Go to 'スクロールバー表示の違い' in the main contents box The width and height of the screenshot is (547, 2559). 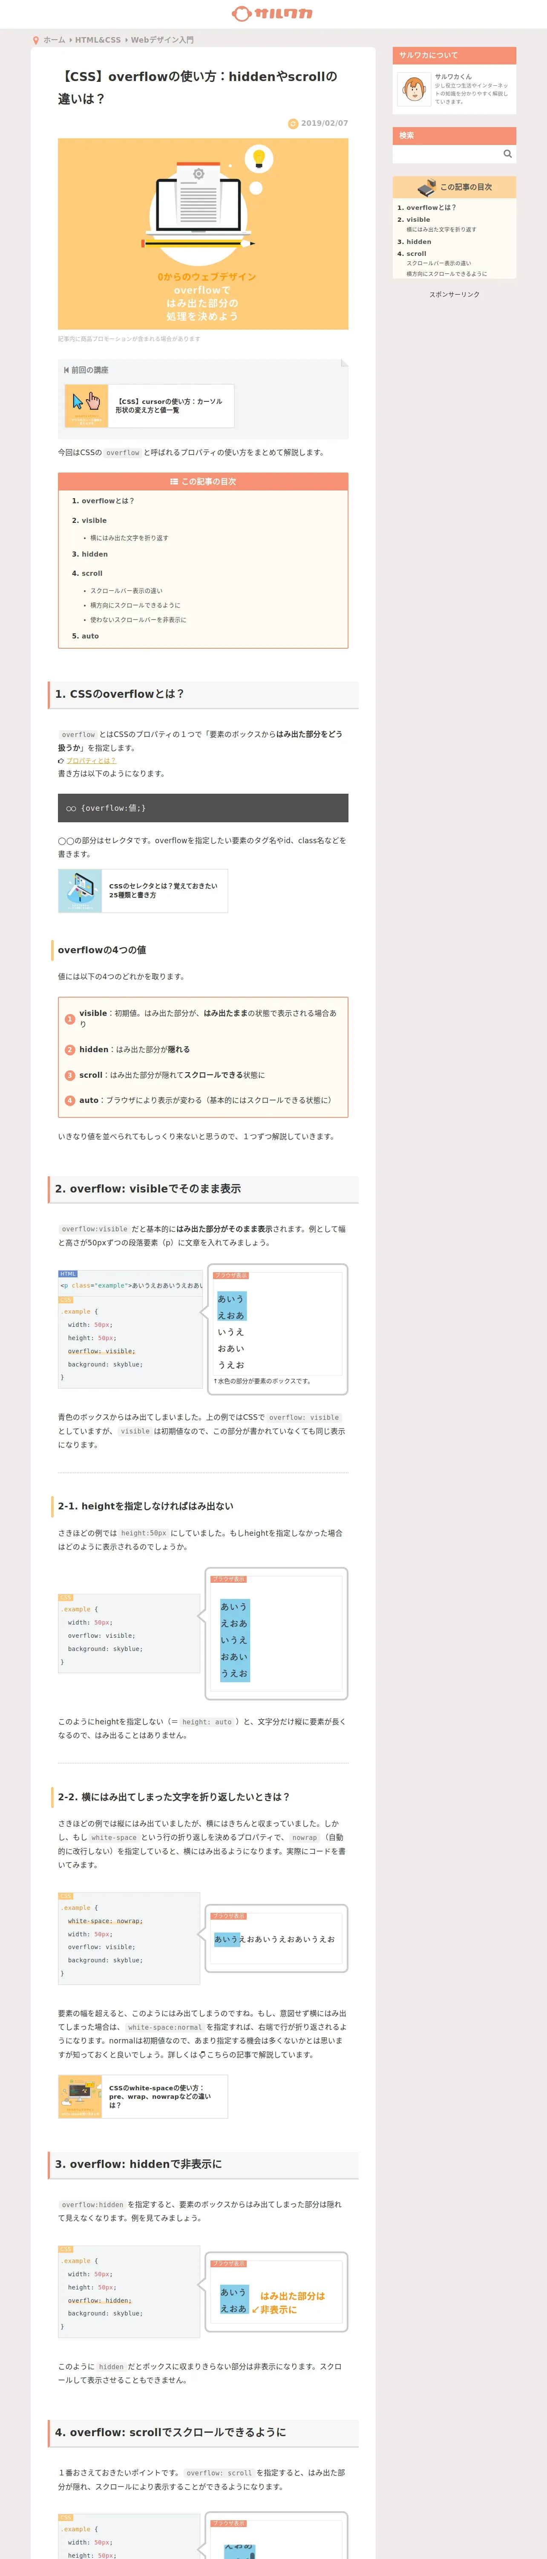tap(126, 590)
